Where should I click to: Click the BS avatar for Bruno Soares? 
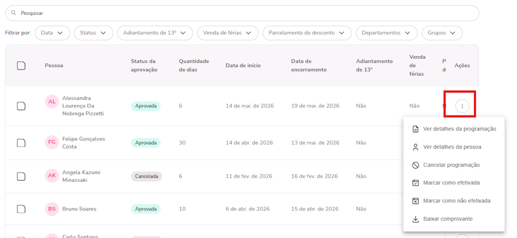click(x=52, y=209)
